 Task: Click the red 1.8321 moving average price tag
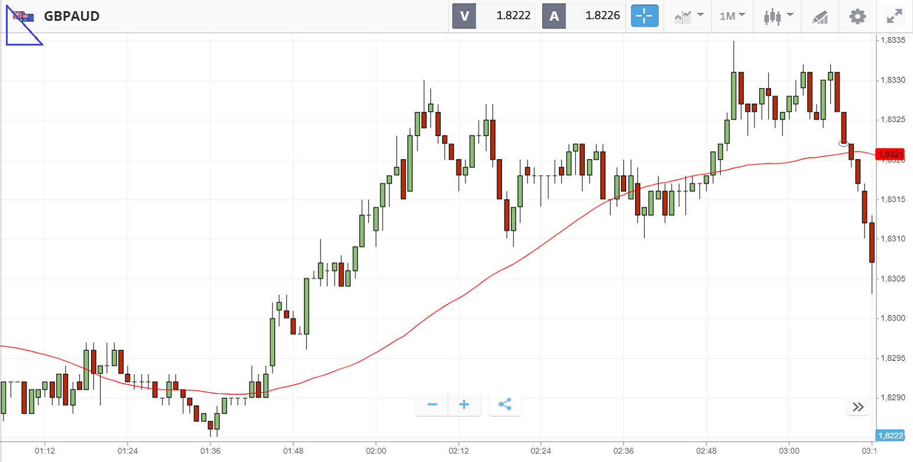point(890,154)
